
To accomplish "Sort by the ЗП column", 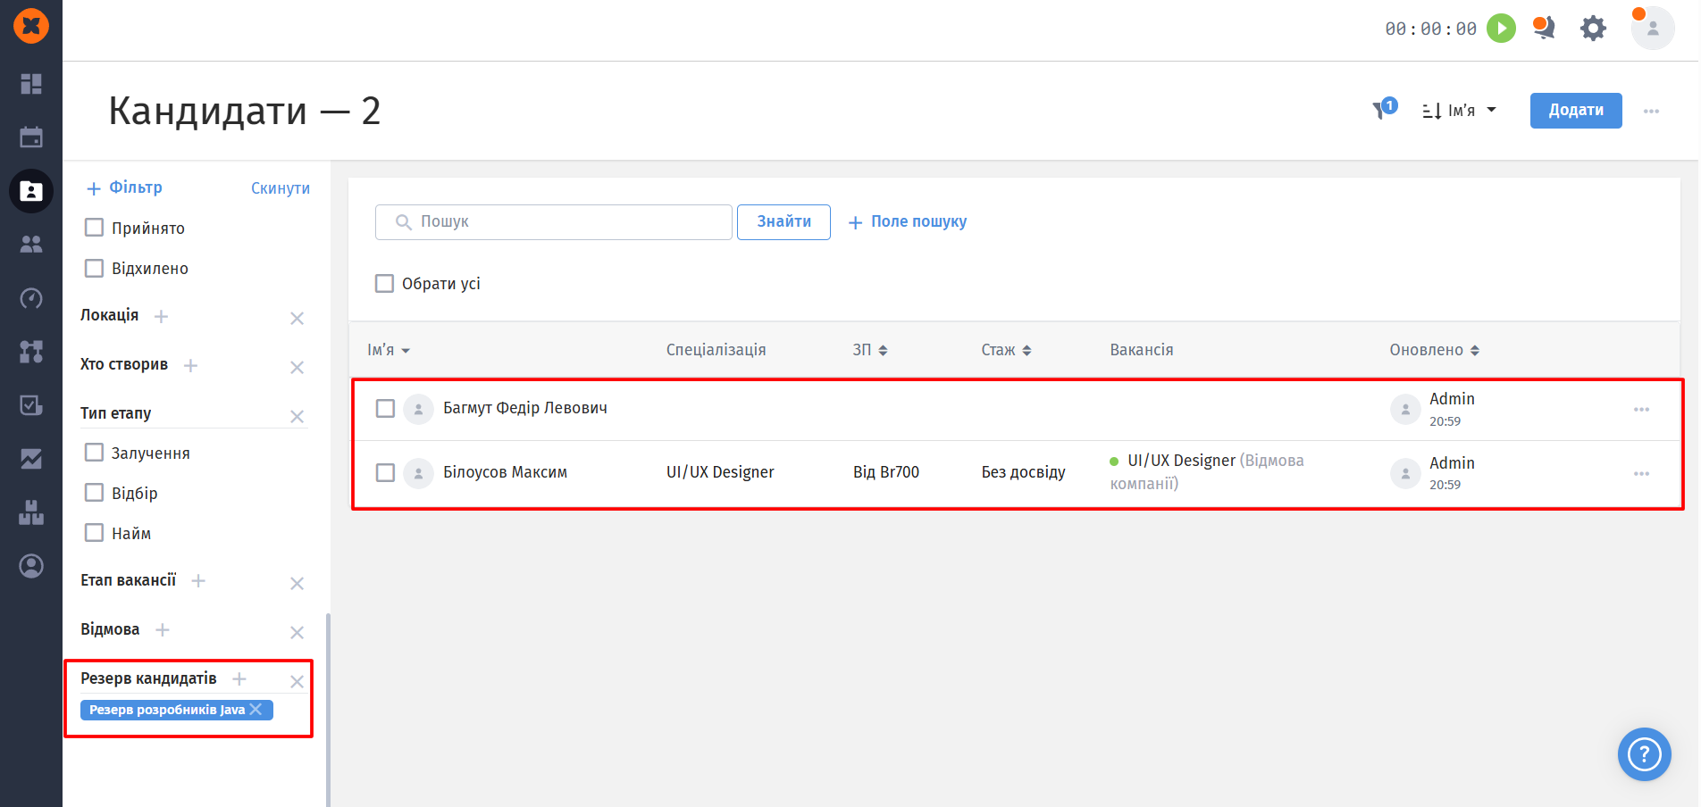I will (870, 350).
